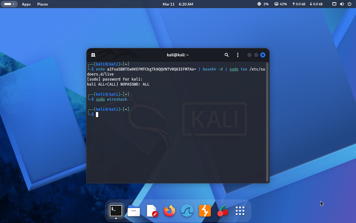356x223 pixels.
Task: Open Firefox from the dock
Action: (169, 211)
